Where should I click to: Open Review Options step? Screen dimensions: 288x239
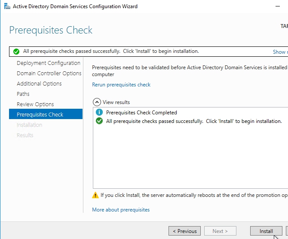click(35, 104)
